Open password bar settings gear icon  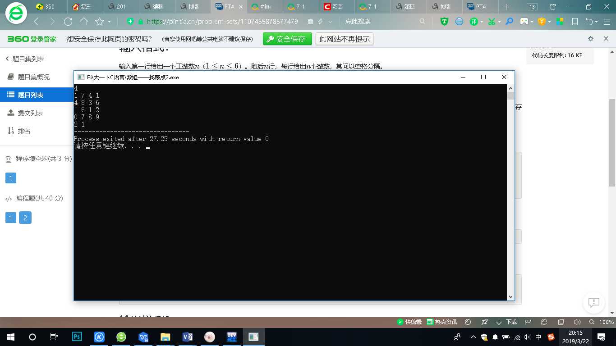pos(591,39)
